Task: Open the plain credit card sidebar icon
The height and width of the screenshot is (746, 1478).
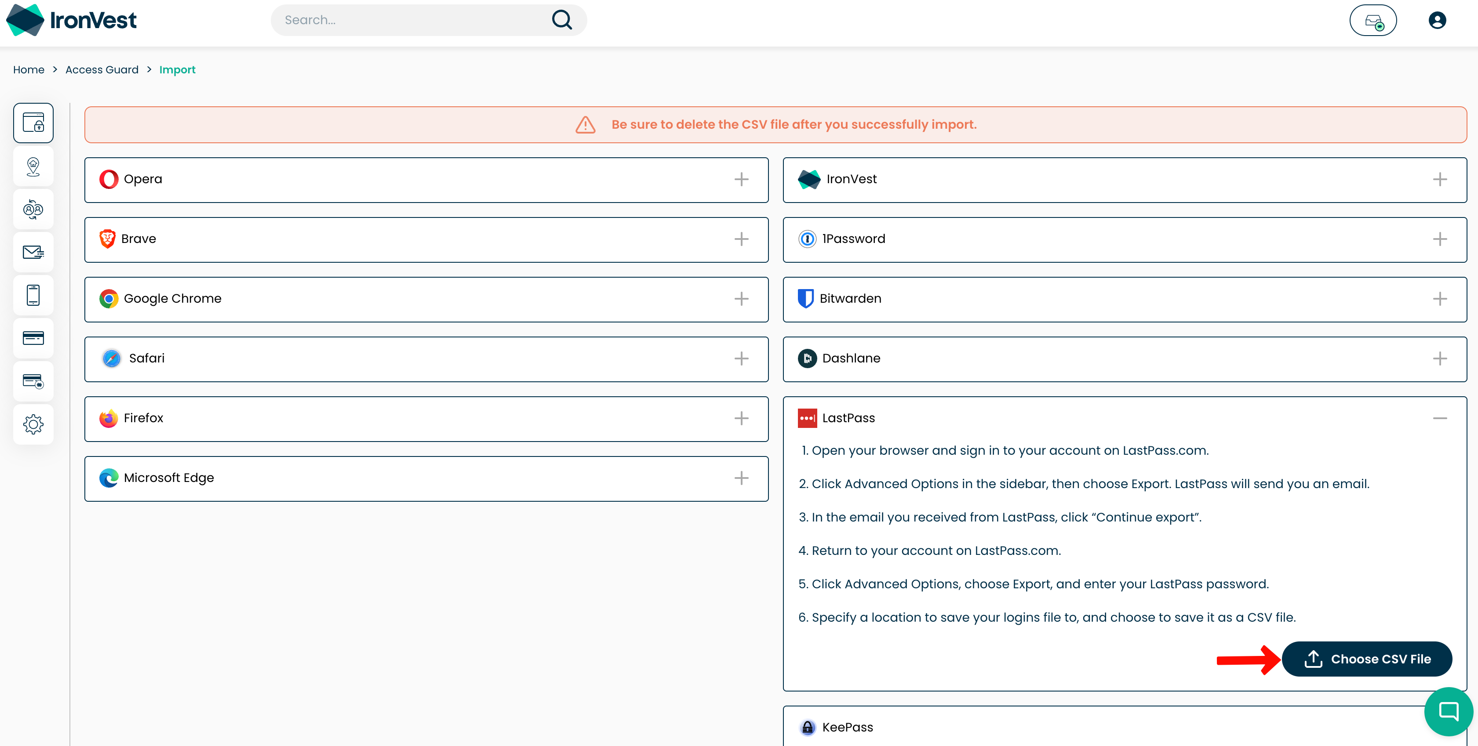Action: pyautogui.click(x=33, y=338)
